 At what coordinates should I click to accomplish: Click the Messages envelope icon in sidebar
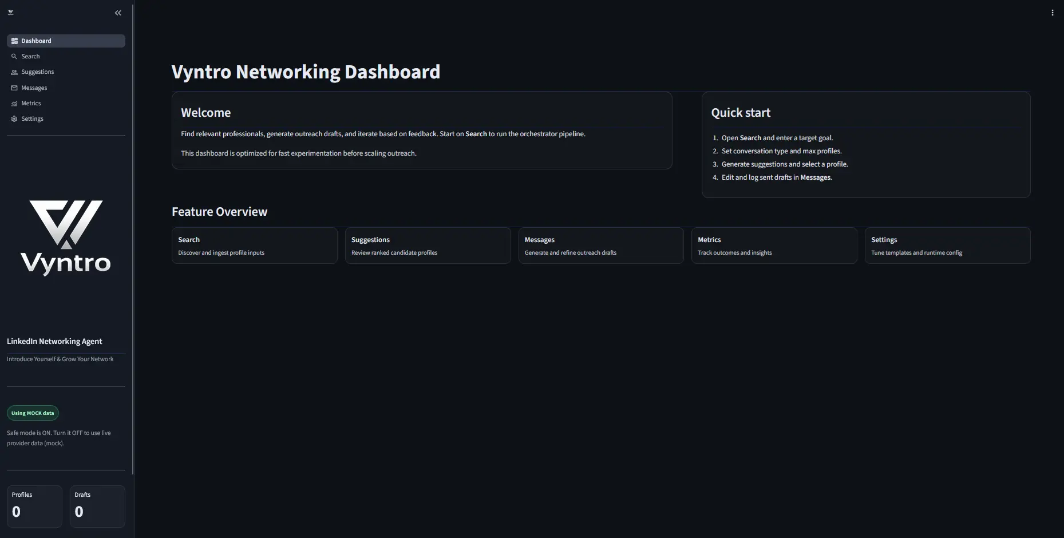14,88
